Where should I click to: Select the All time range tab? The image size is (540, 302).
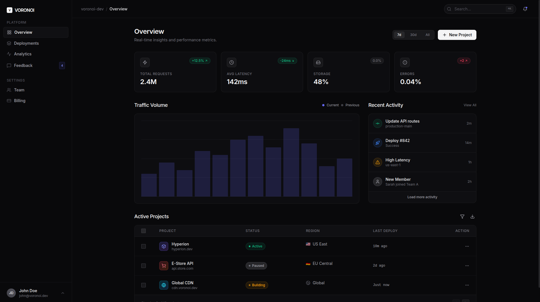[x=427, y=35]
